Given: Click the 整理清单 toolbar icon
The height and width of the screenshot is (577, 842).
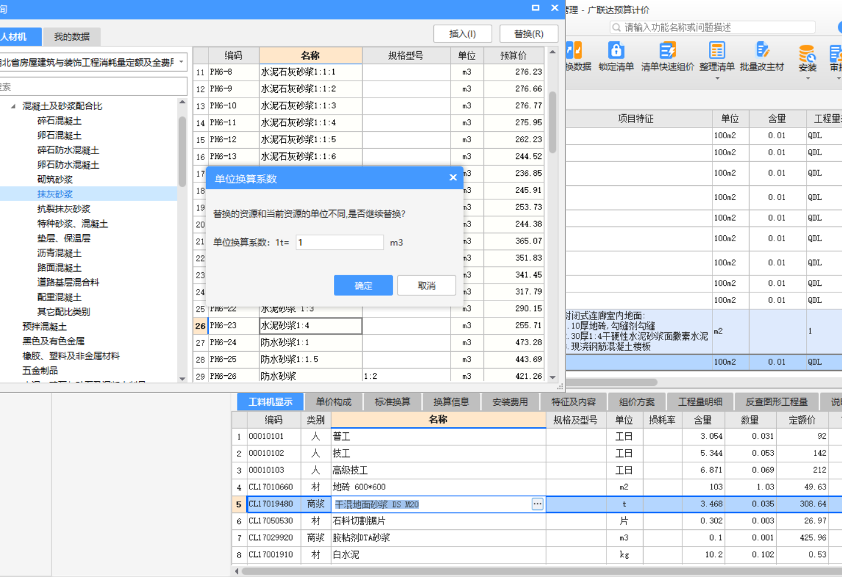Looking at the screenshot, I should coord(717,51).
